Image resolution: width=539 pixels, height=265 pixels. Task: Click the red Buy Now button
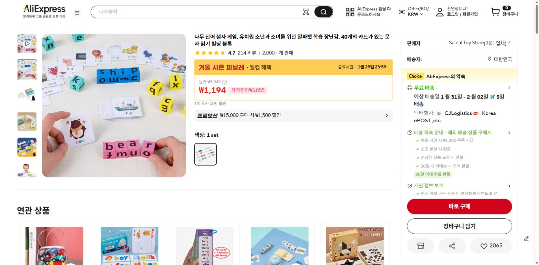(459, 207)
